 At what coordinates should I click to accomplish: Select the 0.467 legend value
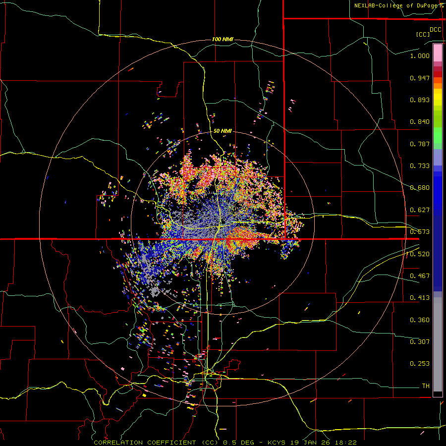click(x=420, y=276)
